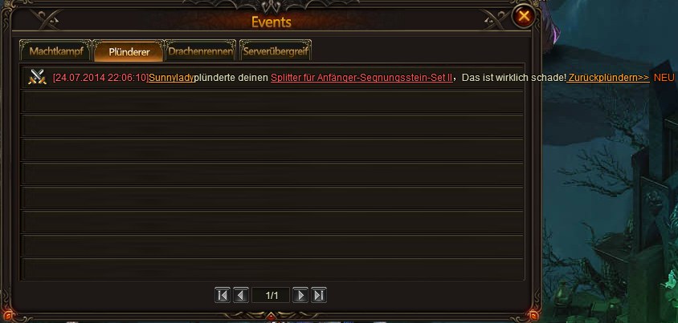
Task: Open Sunnylady player link
Action: click(171, 78)
